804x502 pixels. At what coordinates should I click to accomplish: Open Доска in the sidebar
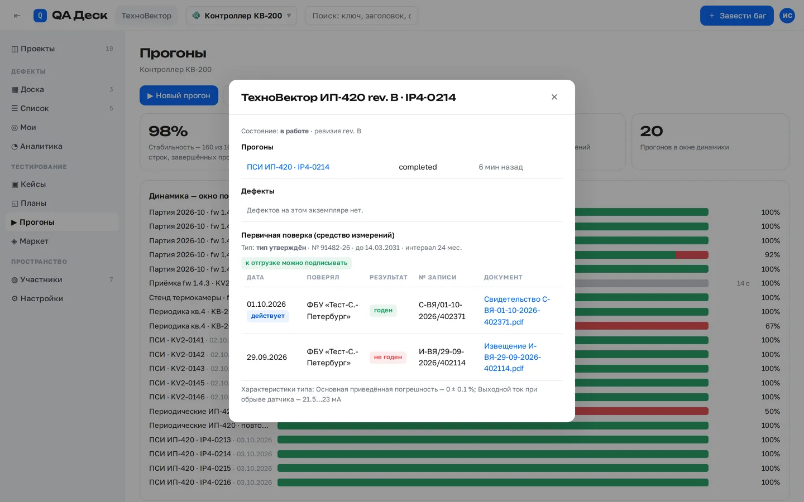pyautogui.click(x=63, y=89)
